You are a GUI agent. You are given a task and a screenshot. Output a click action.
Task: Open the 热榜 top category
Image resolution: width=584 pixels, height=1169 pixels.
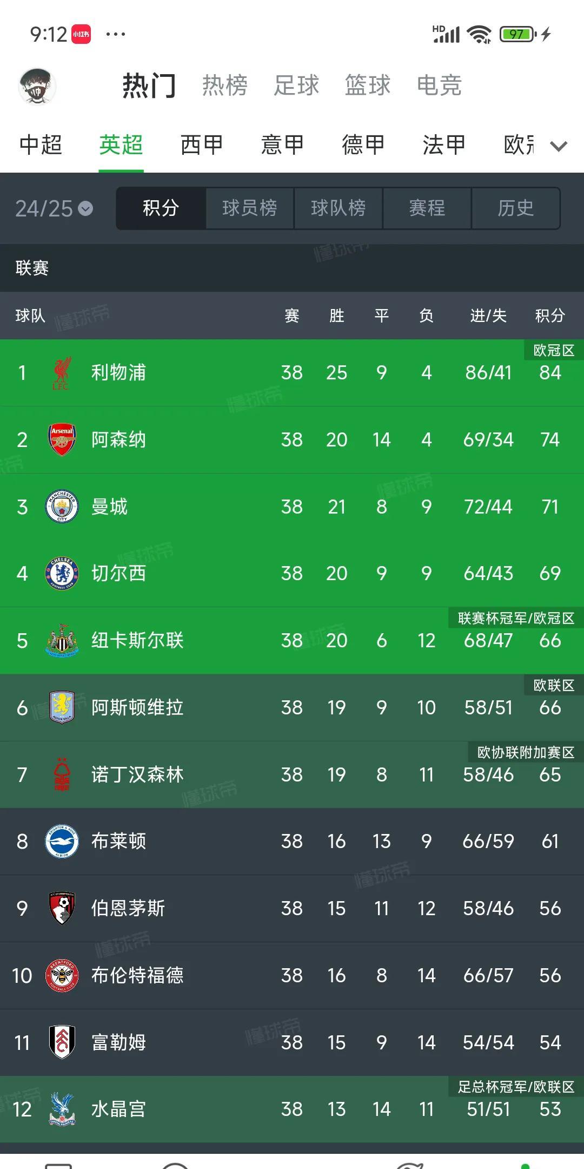[x=225, y=86]
